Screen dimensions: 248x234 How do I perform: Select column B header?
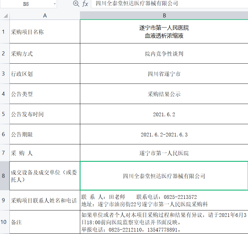pos(164,16)
